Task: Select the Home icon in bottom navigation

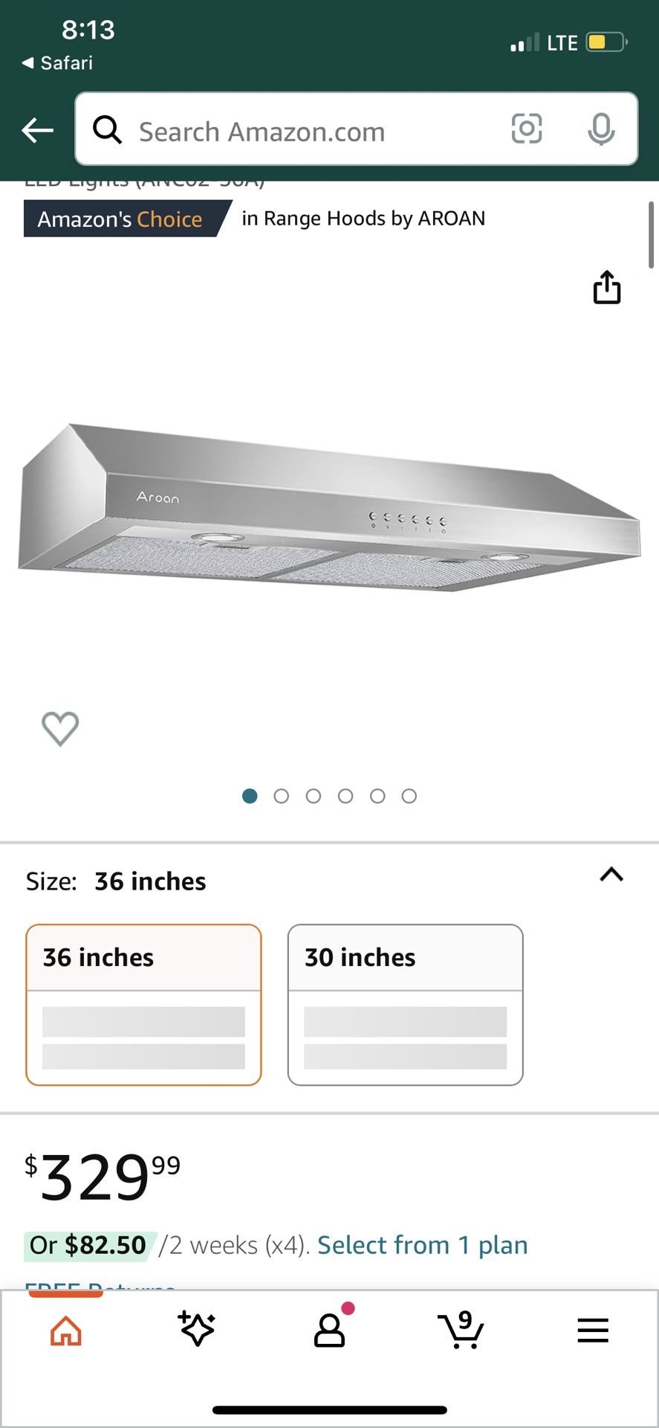Action: pyautogui.click(x=65, y=1331)
